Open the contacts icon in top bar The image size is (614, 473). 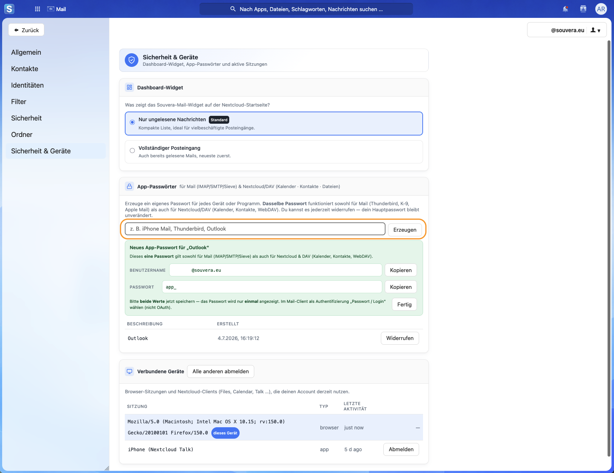click(x=583, y=9)
